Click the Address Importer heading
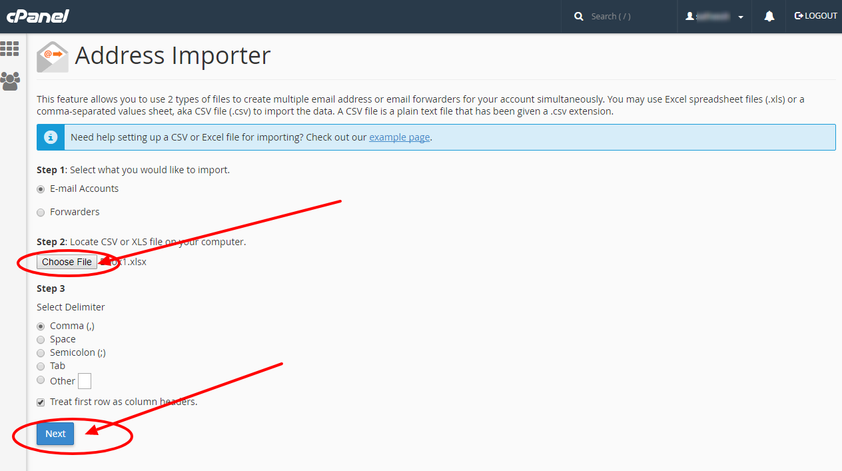The width and height of the screenshot is (842, 471). tap(173, 55)
